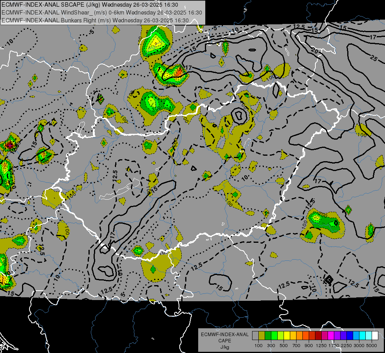385x353 pixels.
Task: Click the dark green legend swatch
Action: click(268, 336)
